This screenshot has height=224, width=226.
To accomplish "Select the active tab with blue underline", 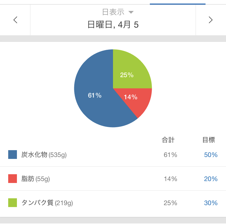I will (178, 2).
